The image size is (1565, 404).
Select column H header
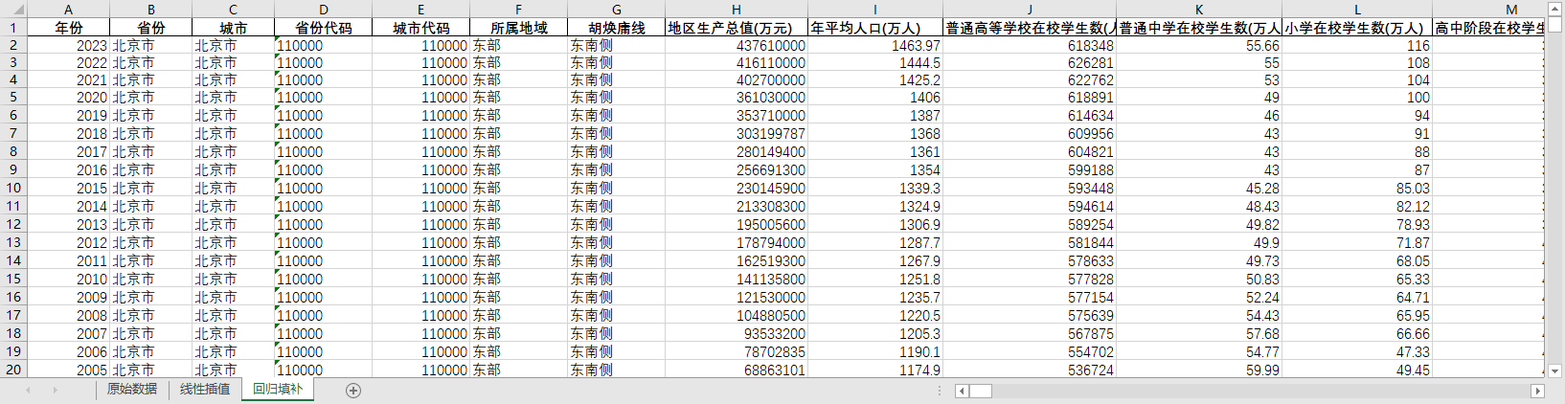737,9
